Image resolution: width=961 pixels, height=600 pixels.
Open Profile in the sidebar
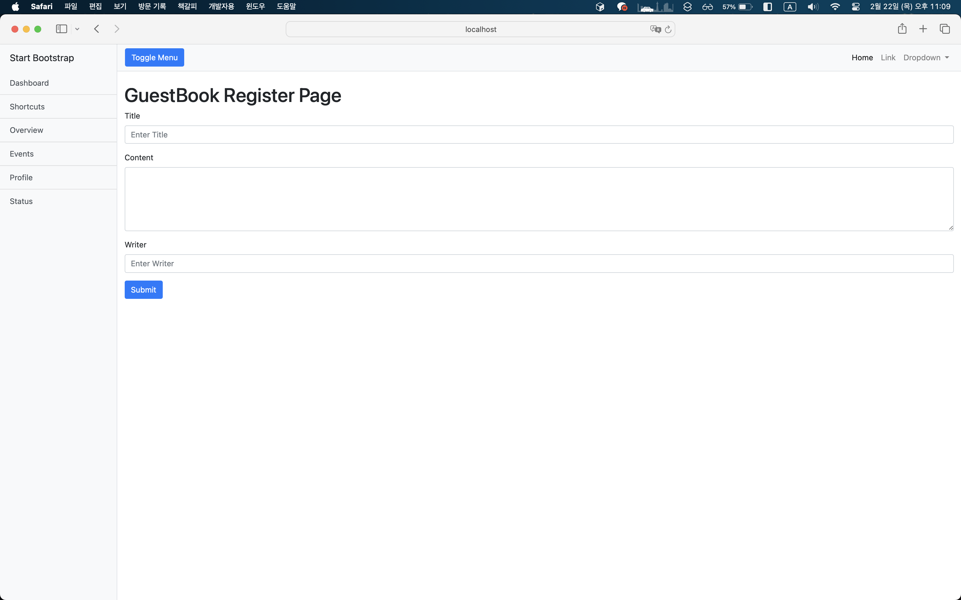point(58,177)
